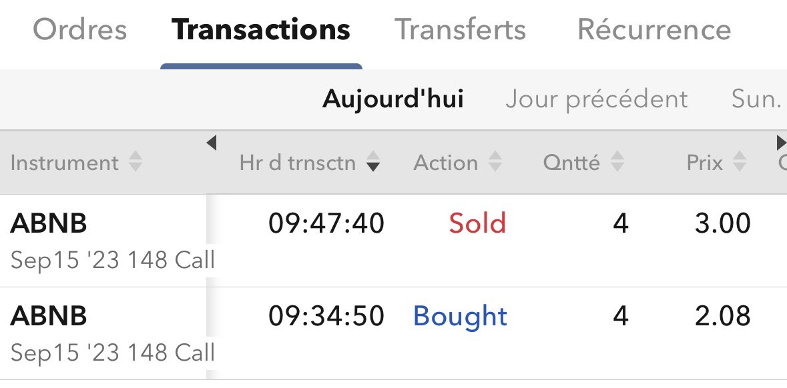Viewport: 787px width, 388px height.
Task: Open the Ordres tab
Action: [80, 29]
